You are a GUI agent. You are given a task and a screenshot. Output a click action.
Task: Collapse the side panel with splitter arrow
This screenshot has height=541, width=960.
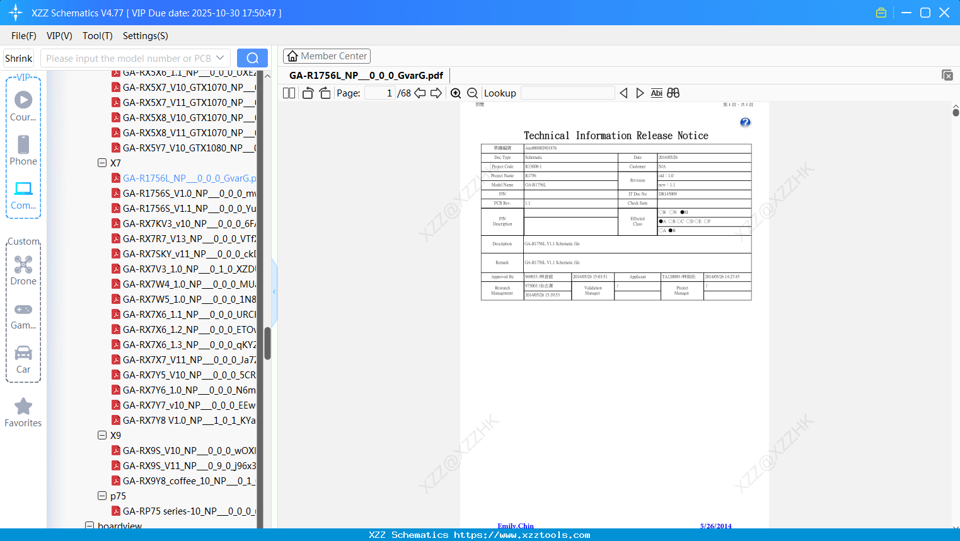(x=274, y=291)
